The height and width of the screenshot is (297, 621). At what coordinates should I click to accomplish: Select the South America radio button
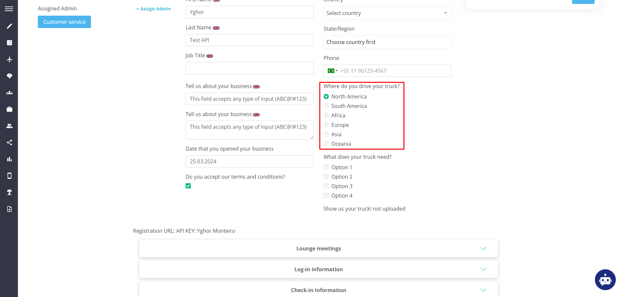326,106
